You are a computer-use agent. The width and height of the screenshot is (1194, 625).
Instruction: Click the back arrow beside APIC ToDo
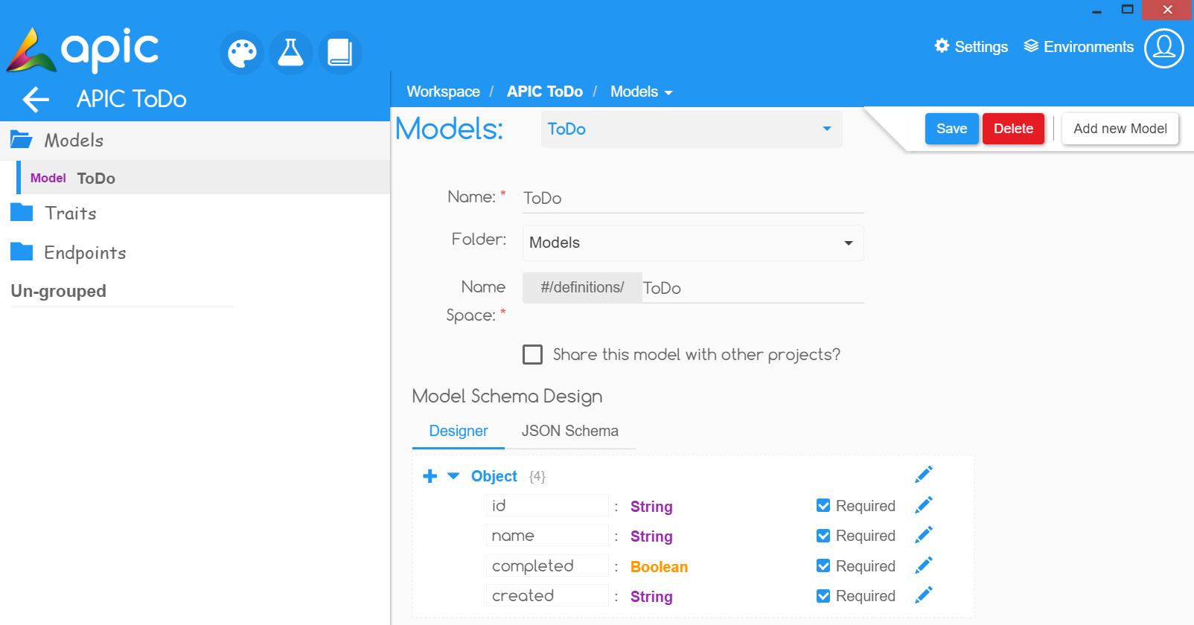click(x=36, y=99)
